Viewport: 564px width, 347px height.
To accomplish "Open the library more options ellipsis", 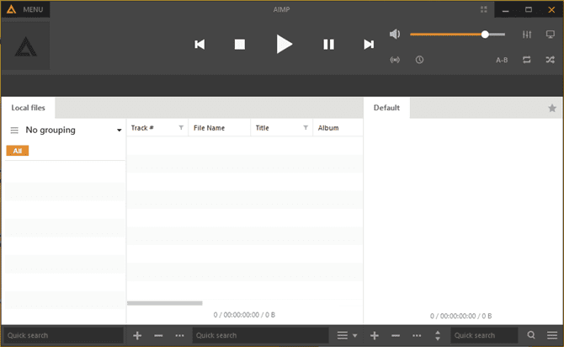I will click(x=179, y=335).
